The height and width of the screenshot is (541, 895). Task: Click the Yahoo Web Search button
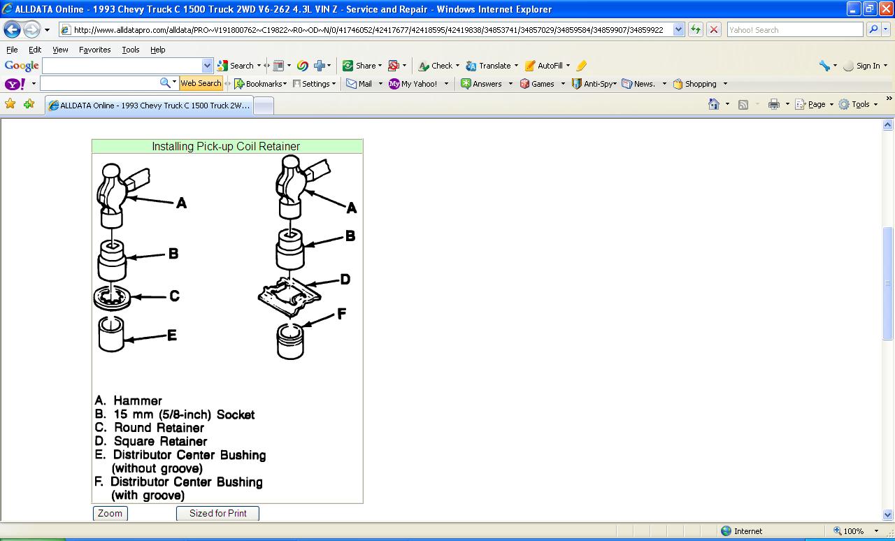pos(201,83)
